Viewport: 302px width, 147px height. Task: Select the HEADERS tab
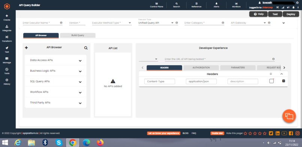click(x=164, y=68)
